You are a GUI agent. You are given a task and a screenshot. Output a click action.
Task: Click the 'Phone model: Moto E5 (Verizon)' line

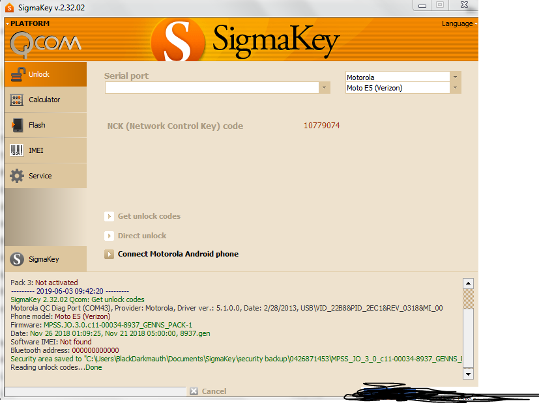coord(61,316)
